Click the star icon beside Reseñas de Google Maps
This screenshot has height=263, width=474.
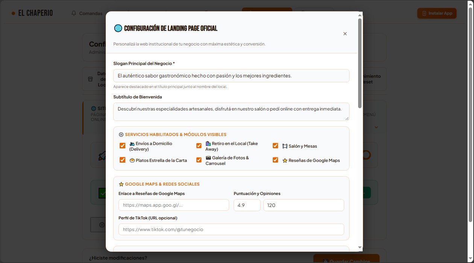285,160
